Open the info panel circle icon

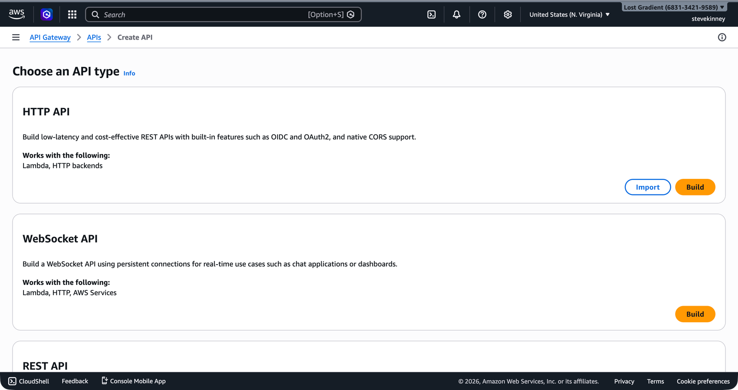(722, 37)
